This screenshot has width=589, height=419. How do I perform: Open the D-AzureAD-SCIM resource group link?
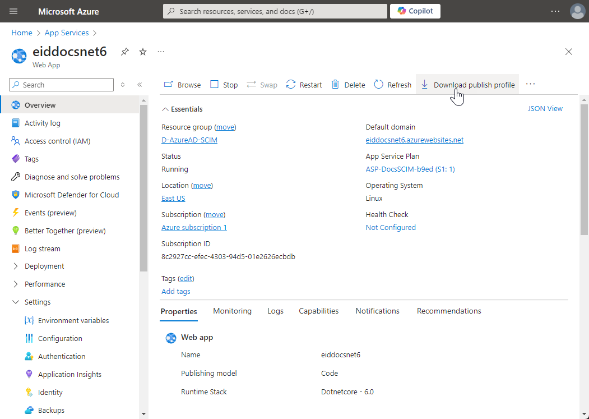pos(189,140)
